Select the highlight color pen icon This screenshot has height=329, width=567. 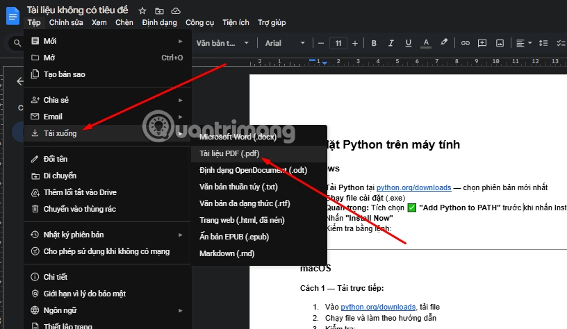443,43
